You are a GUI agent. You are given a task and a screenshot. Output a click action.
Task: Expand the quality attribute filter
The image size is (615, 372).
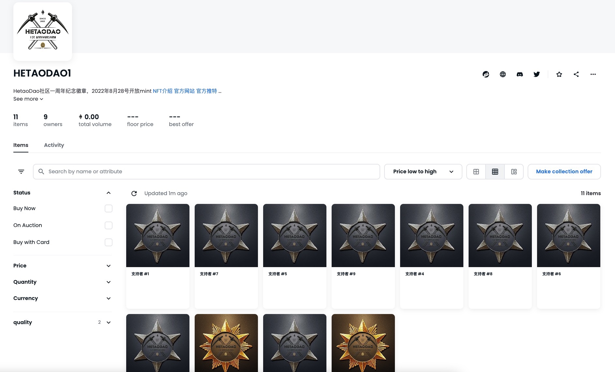62,322
